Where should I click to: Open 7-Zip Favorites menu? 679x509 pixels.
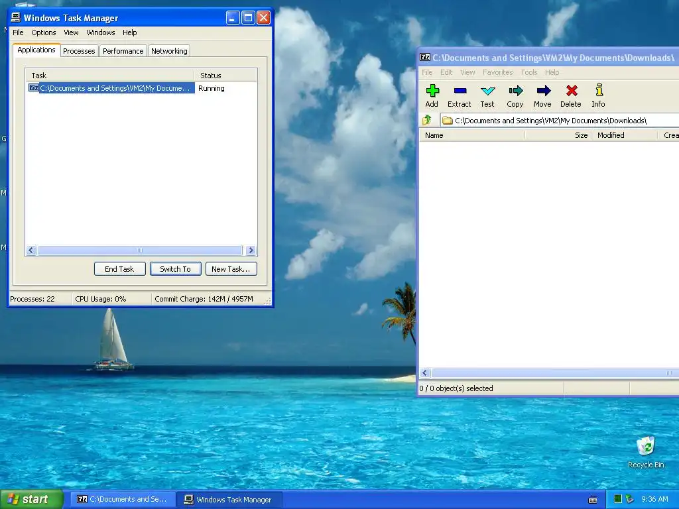[x=497, y=72]
